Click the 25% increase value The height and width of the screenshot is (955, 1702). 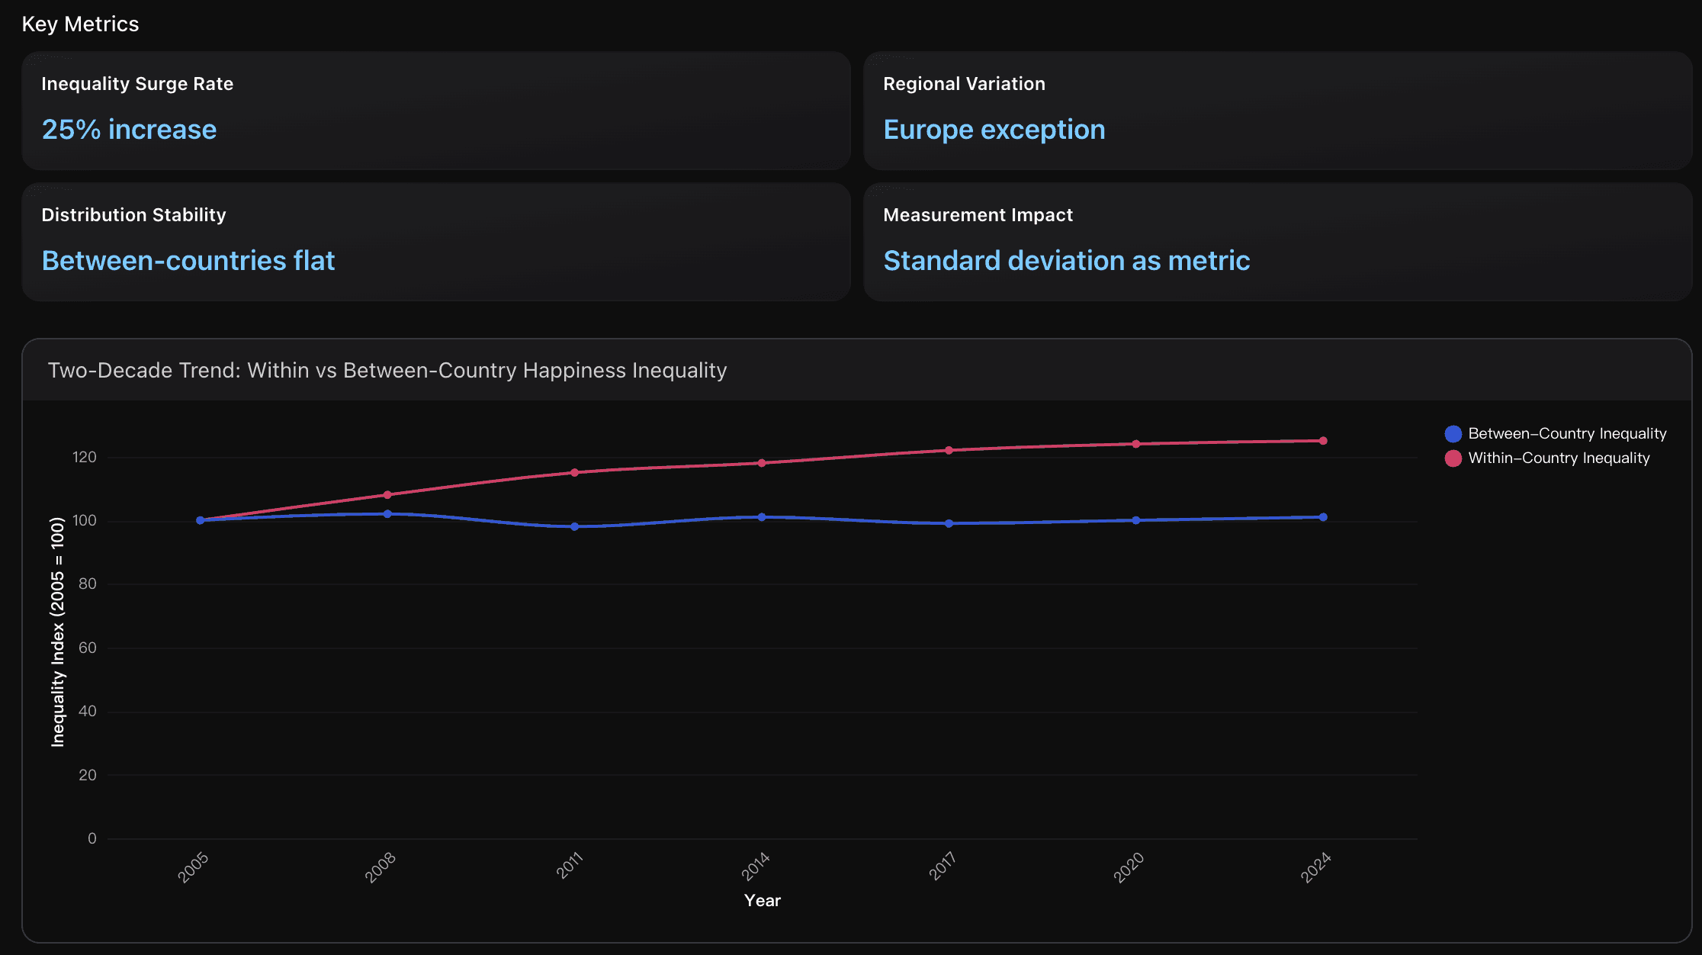pyautogui.click(x=129, y=130)
